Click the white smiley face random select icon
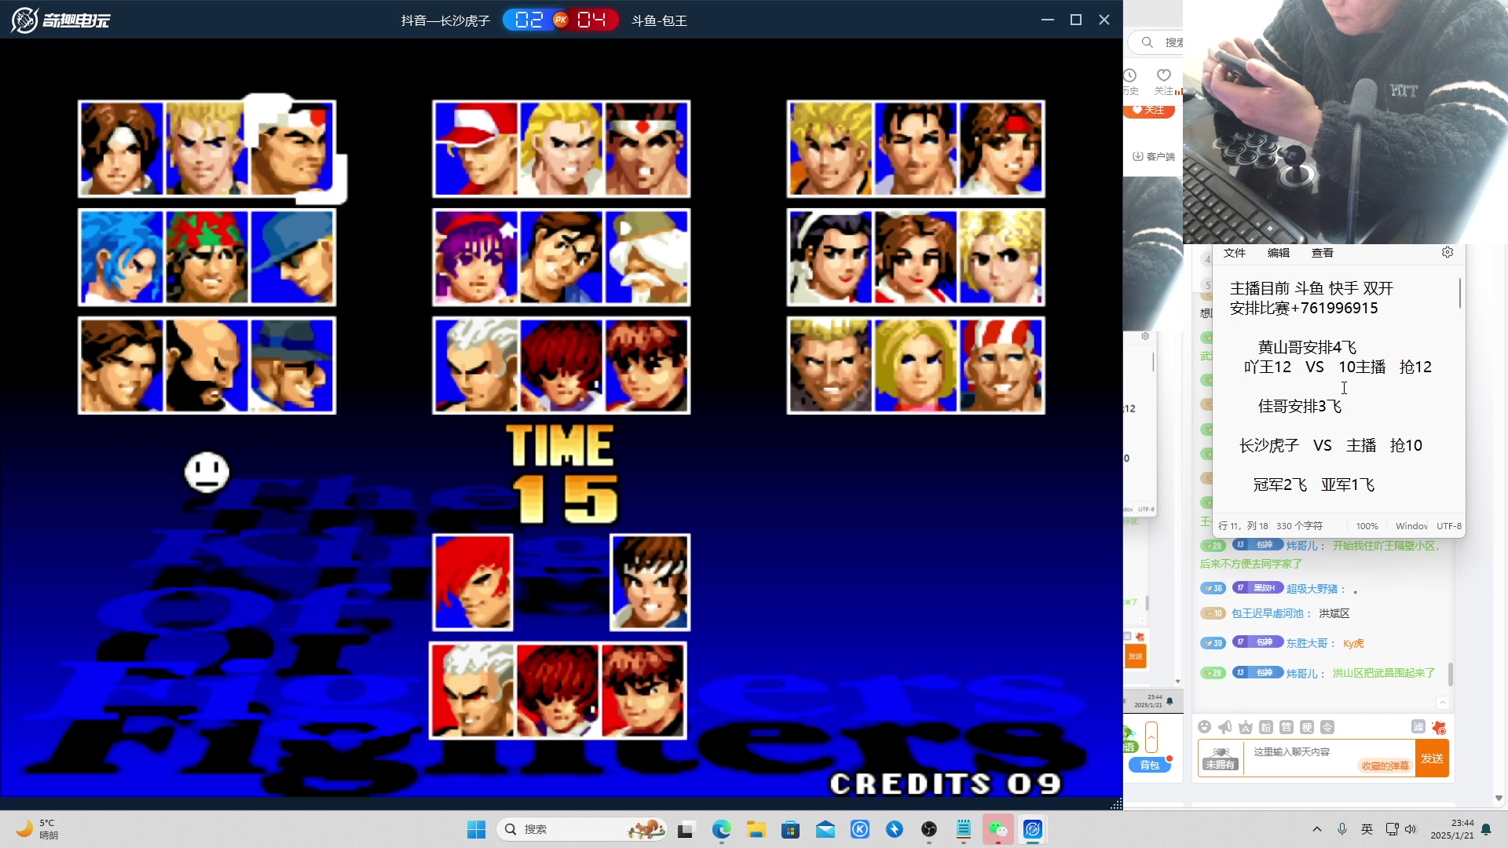Screen dimensions: 1508x848 tap(207, 472)
